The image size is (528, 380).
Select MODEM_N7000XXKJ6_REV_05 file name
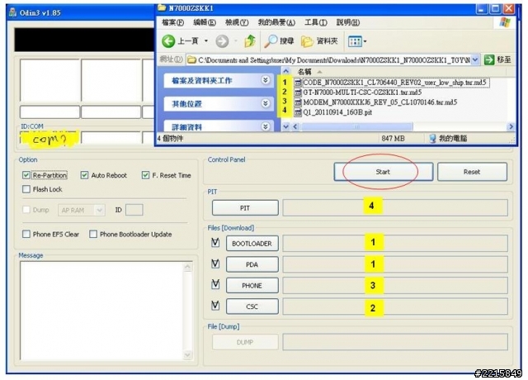(379, 102)
